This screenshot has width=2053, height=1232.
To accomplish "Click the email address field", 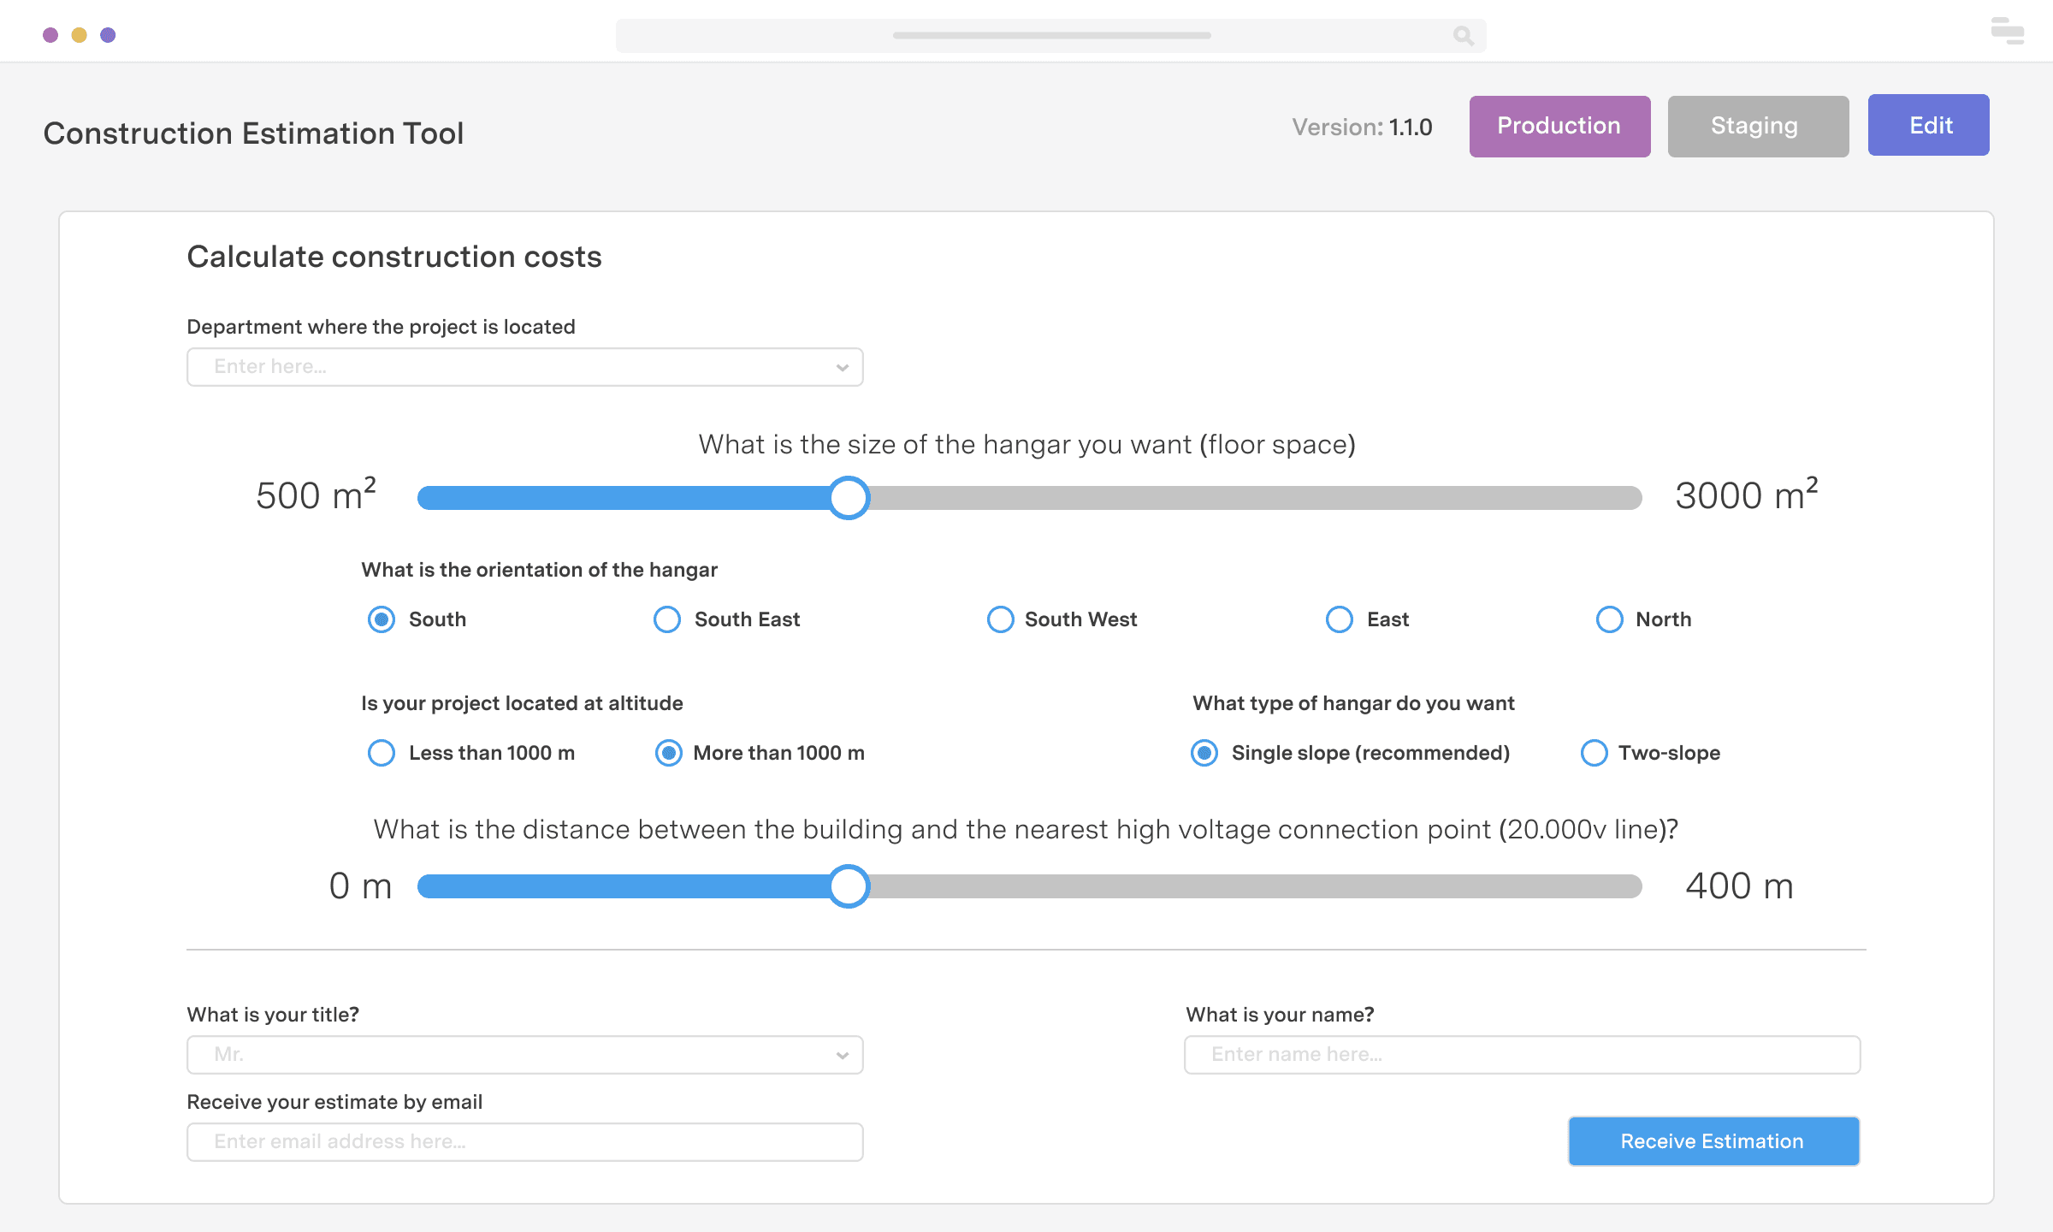I will [524, 1141].
